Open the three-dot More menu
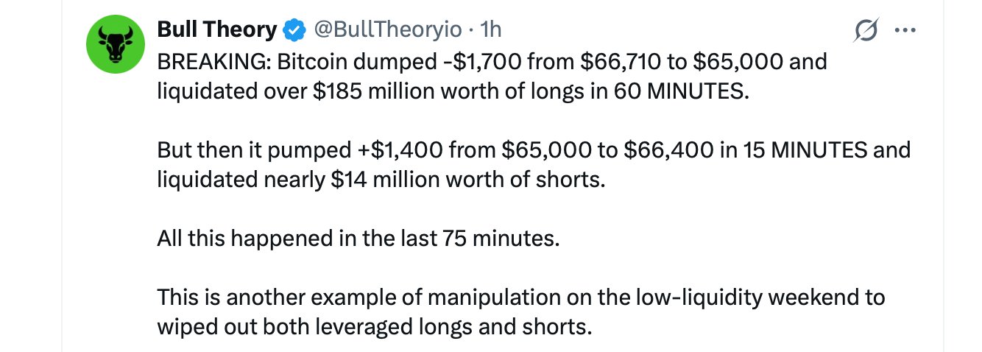Image resolution: width=982 pixels, height=352 pixels. pos(904,30)
